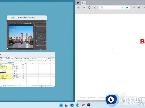Image resolution: width=145 pixels, height=108 pixels.
Task: Snap the WPS spreadsheet window thumbnail
Action: pos(28,69)
